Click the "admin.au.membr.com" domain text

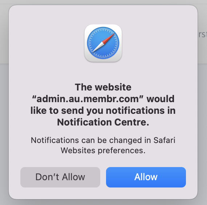[88, 99]
